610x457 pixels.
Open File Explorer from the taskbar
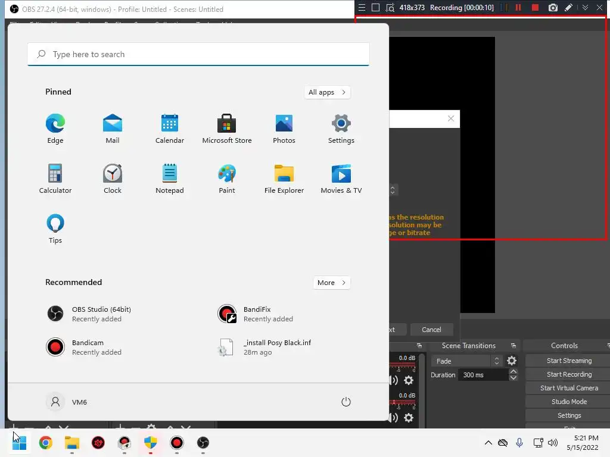[x=72, y=443]
